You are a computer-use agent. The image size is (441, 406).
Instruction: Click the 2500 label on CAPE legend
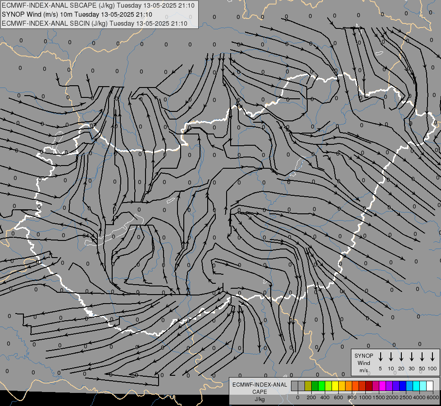[x=406, y=397]
